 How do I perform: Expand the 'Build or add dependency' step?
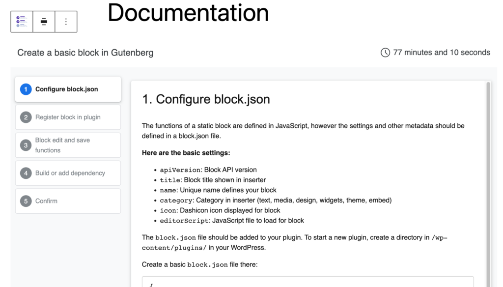point(68,173)
